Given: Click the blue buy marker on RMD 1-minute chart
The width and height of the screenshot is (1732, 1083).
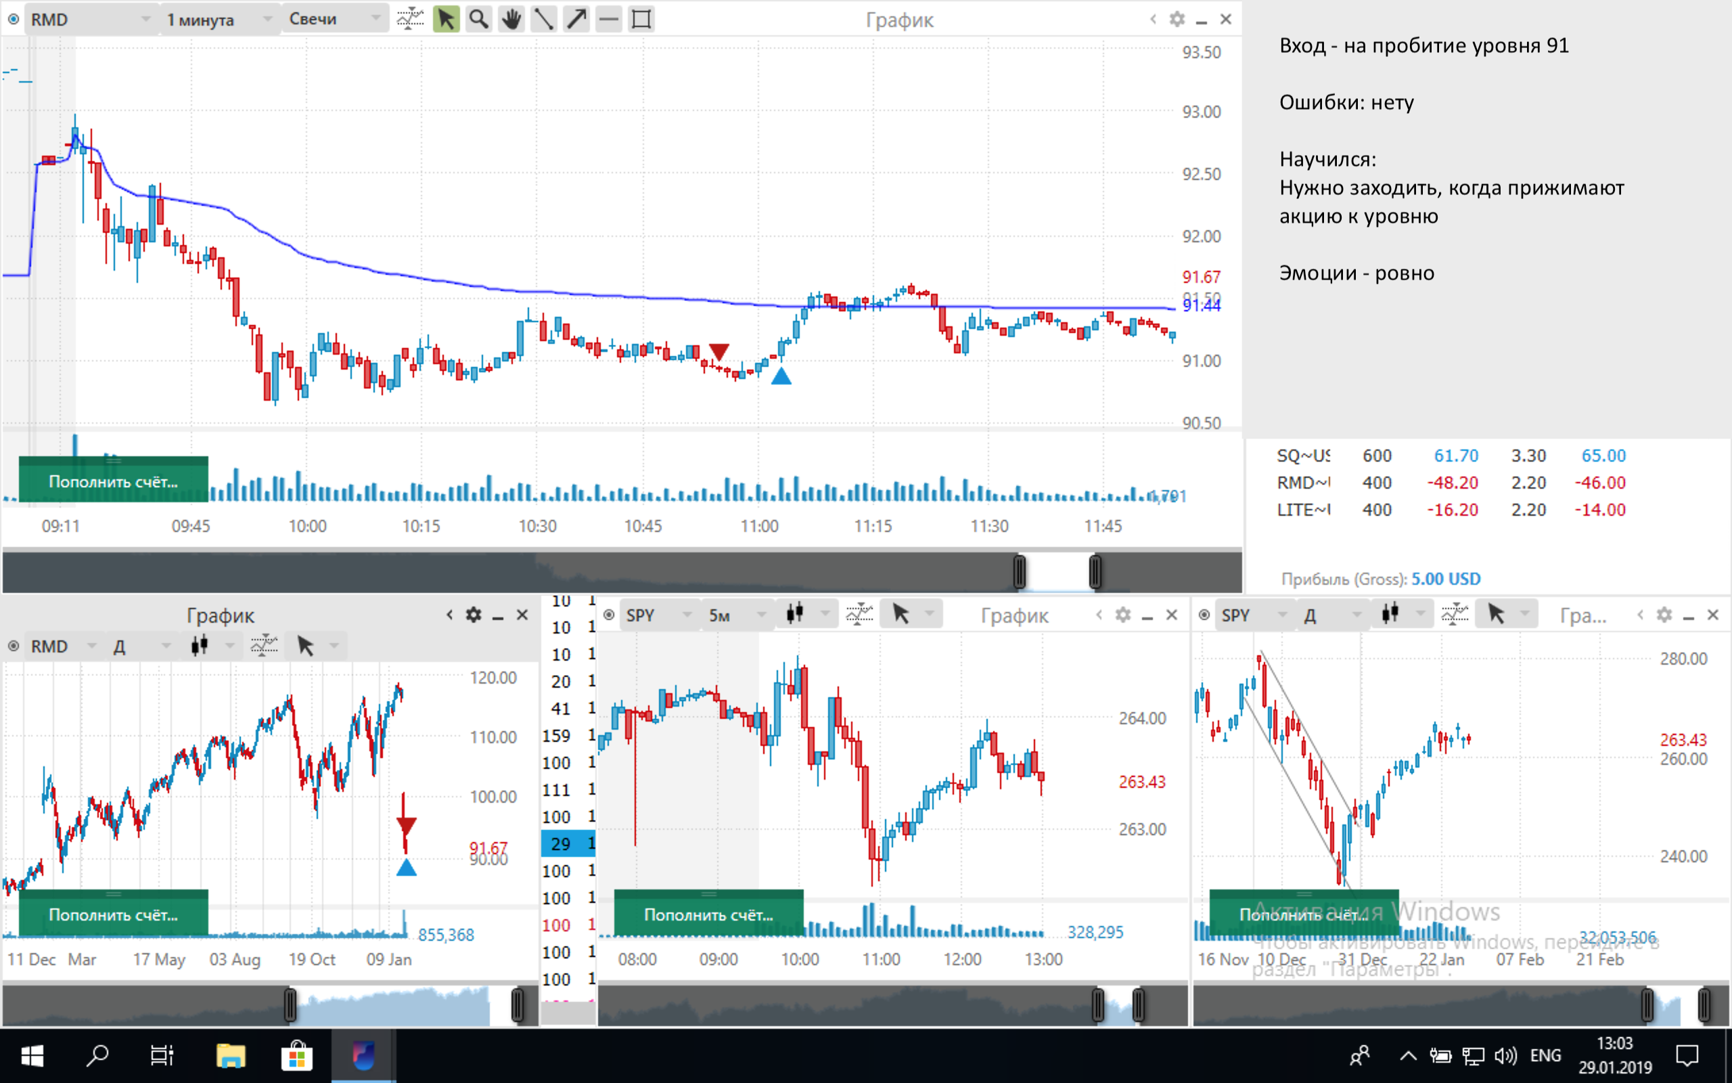Looking at the screenshot, I should coord(781,375).
